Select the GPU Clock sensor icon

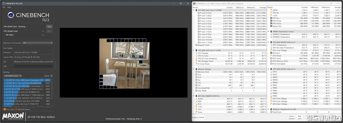point(271,58)
